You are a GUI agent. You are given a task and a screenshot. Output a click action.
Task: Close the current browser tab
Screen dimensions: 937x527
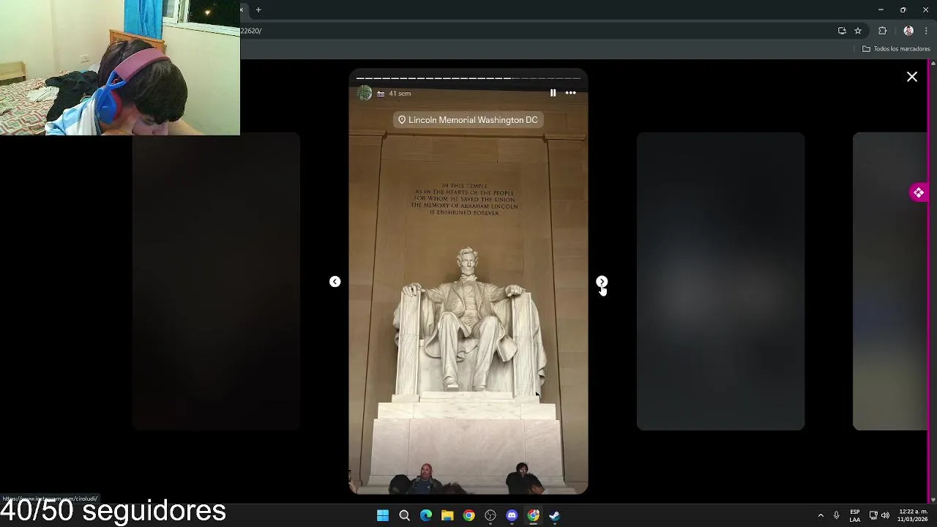click(x=242, y=10)
